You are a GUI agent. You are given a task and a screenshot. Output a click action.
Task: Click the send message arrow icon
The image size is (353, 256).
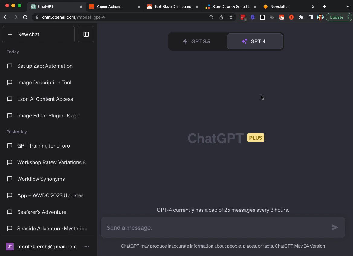(335, 227)
